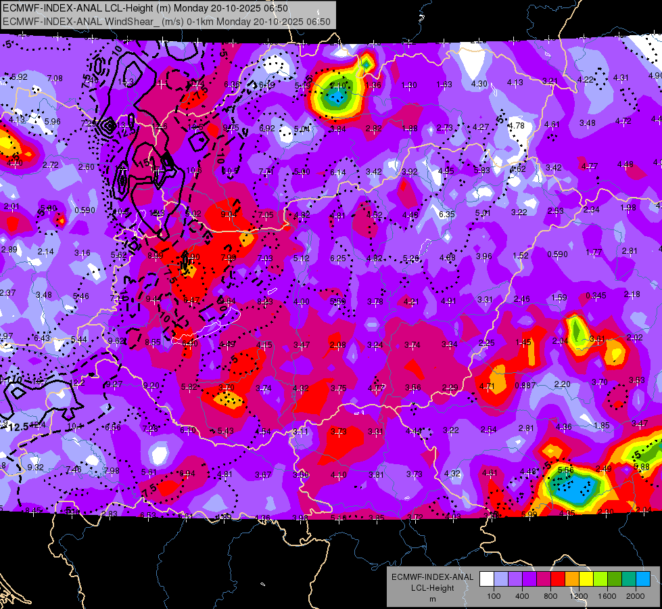
Task: Click the wind shear value '7.08'
Action: pyautogui.click(x=55, y=78)
